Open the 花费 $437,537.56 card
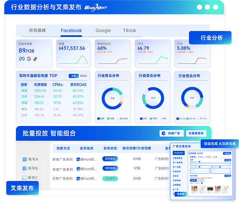 coord(73,54)
